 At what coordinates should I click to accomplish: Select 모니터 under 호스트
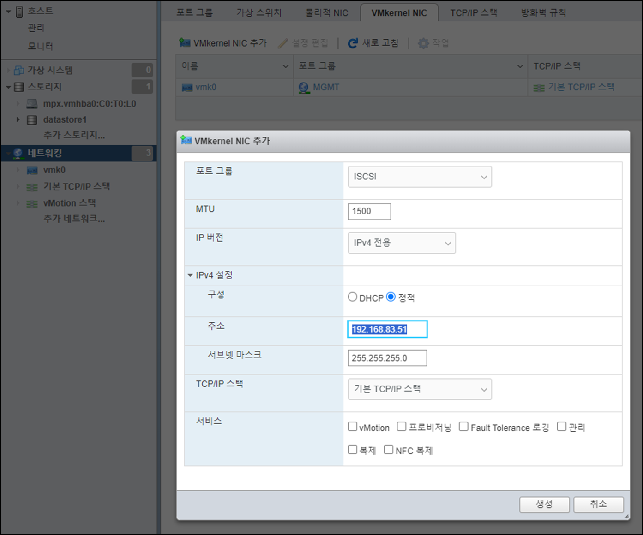pos(41,46)
